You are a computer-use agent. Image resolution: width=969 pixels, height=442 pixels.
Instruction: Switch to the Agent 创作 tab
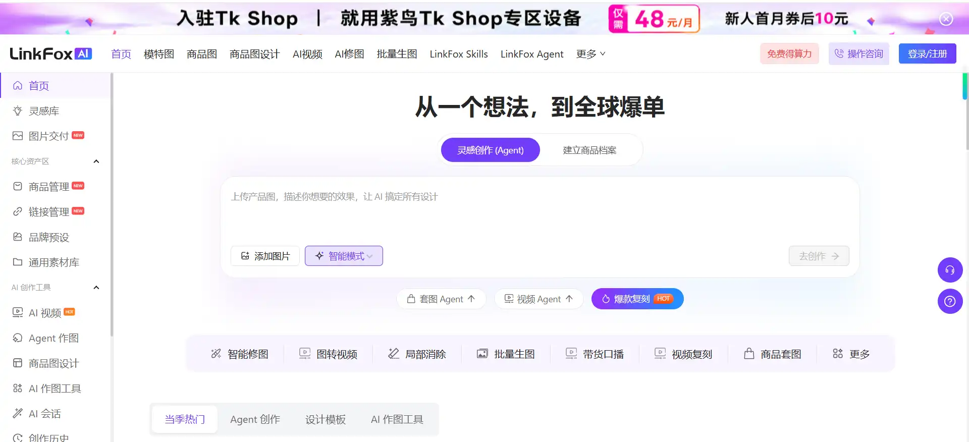pos(255,419)
